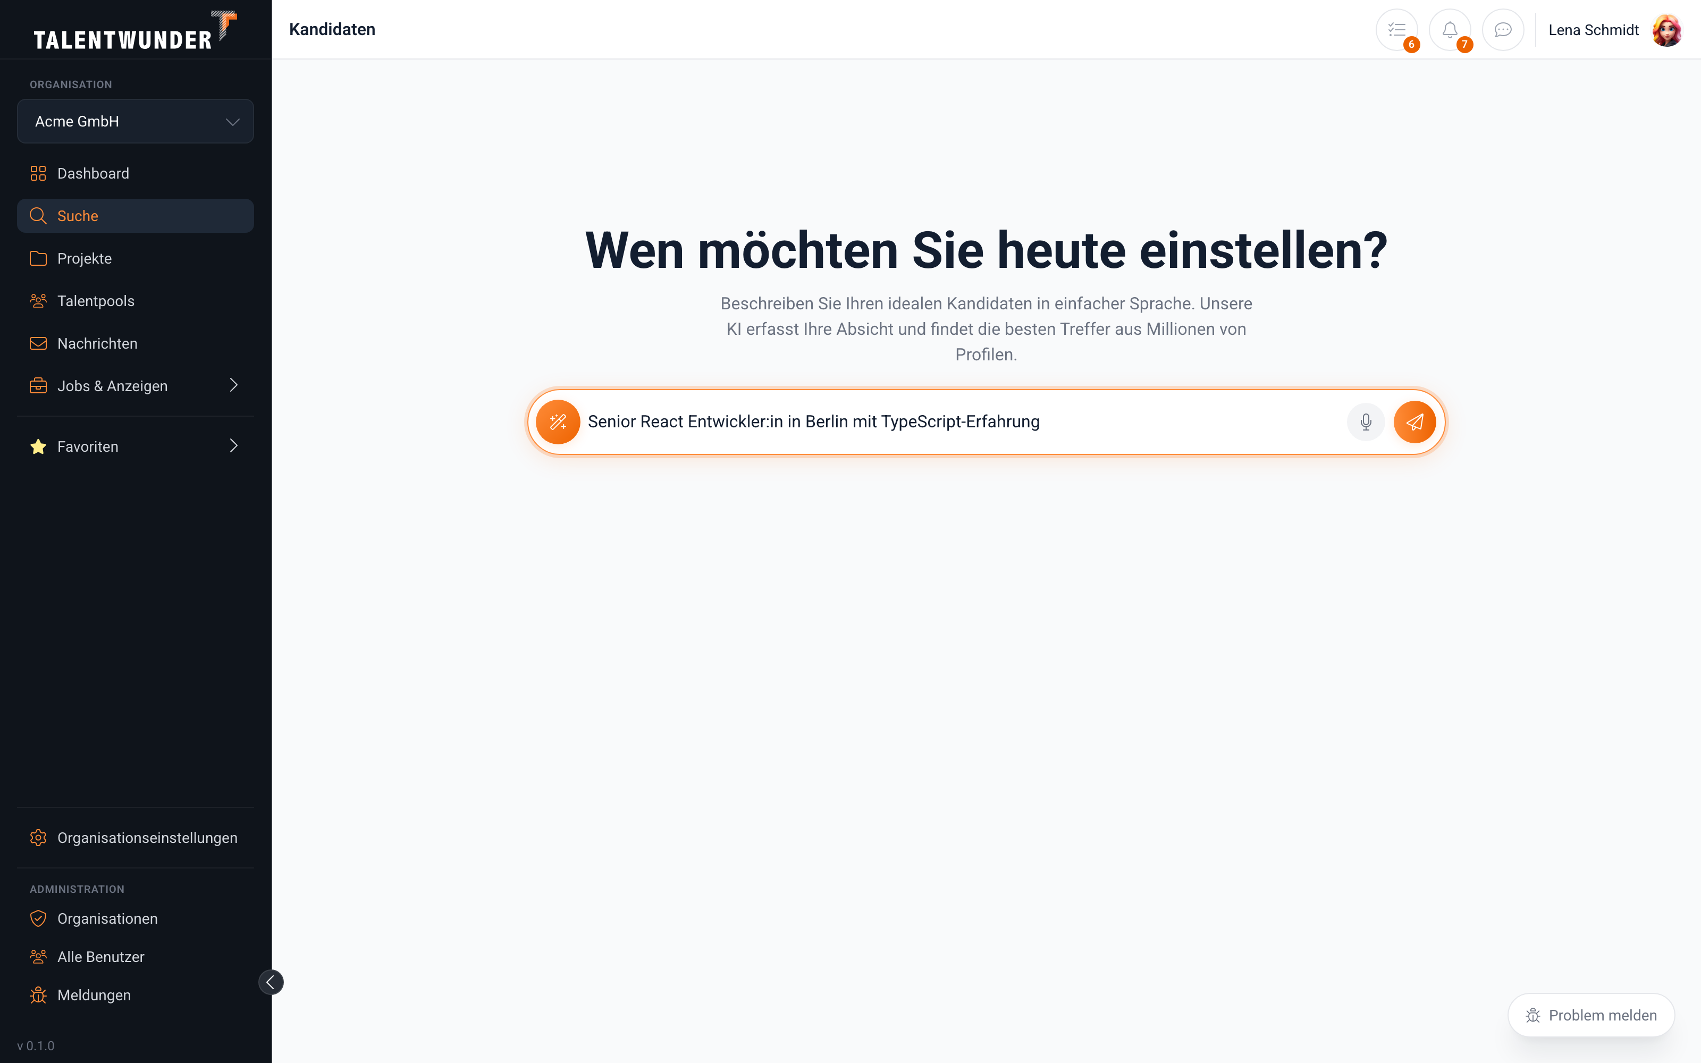
Task: Open Nachrichten in the sidebar
Action: pyautogui.click(x=135, y=343)
